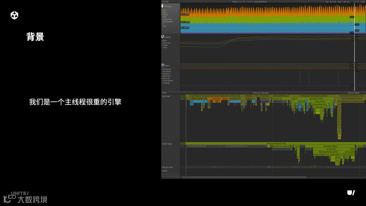This screenshot has width=366, height=206.
Task: Select PostLateUpdate.FinishFrameRendering sample in Main Thread
Action: coord(314,96)
